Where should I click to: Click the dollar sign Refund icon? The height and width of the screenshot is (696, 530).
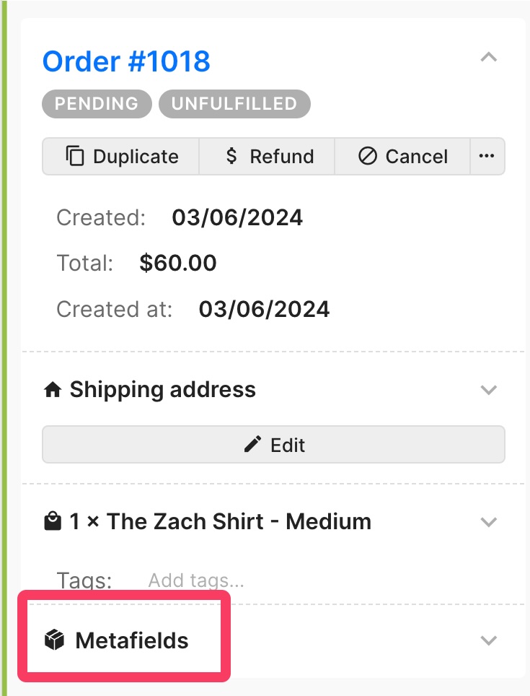(231, 156)
